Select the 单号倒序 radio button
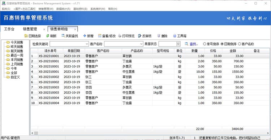 tap(205, 44)
